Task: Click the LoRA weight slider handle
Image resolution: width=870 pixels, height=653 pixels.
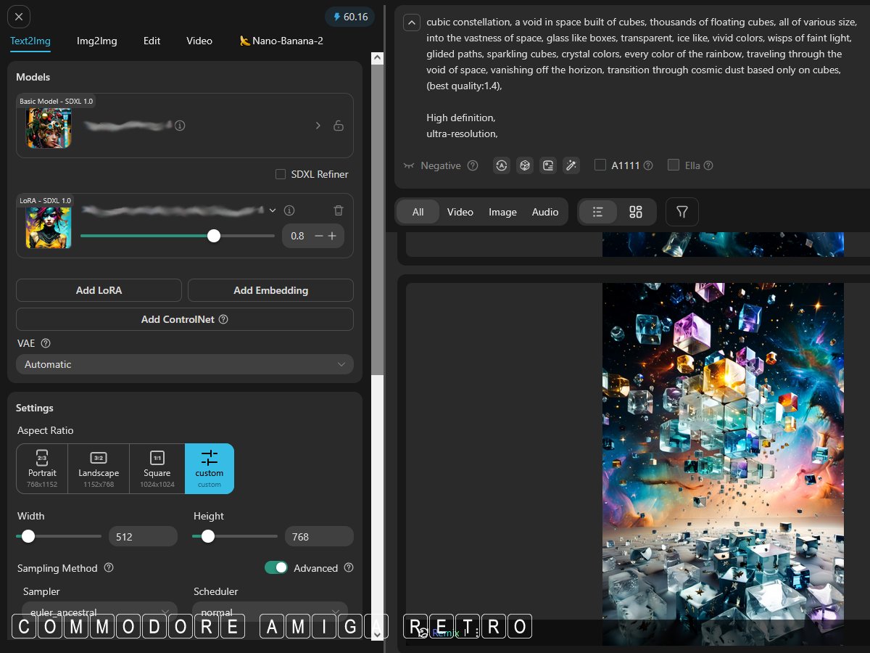Action: click(x=213, y=236)
